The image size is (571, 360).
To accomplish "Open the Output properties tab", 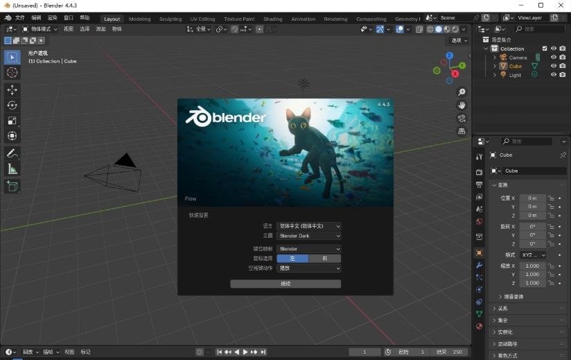I will (480, 185).
